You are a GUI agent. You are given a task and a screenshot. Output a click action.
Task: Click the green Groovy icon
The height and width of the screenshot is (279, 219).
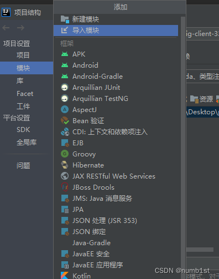coord(65,154)
